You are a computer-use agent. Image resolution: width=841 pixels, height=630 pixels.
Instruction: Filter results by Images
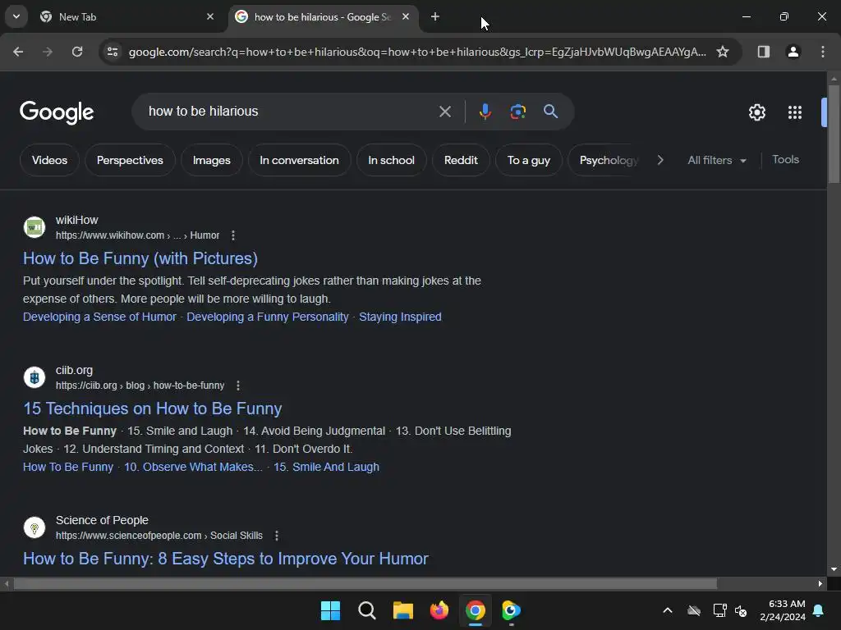point(211,160)
